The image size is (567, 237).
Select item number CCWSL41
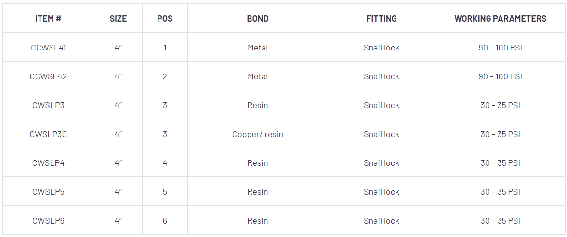pyautogui.click(x=48, y=48)
